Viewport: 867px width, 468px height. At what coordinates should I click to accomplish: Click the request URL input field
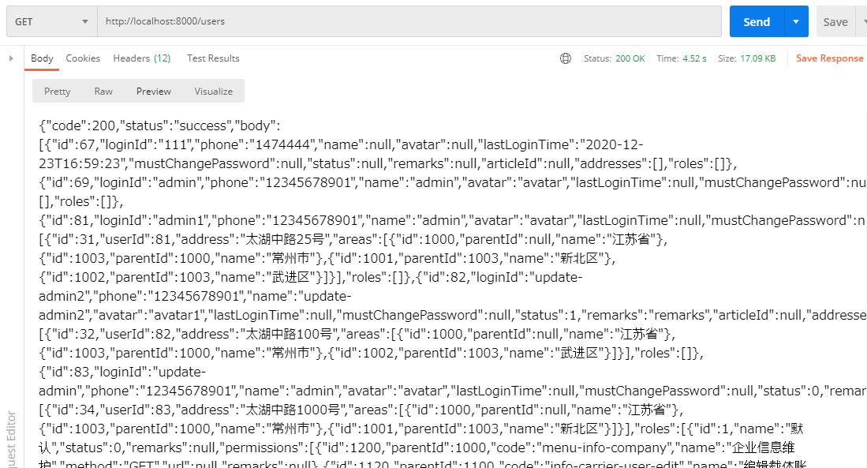click(x=409, y=21)
